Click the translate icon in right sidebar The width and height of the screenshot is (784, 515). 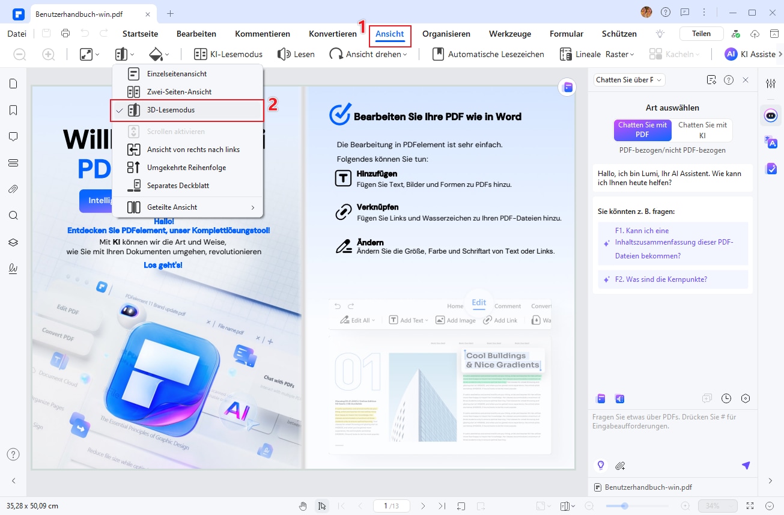click(771, 142)
